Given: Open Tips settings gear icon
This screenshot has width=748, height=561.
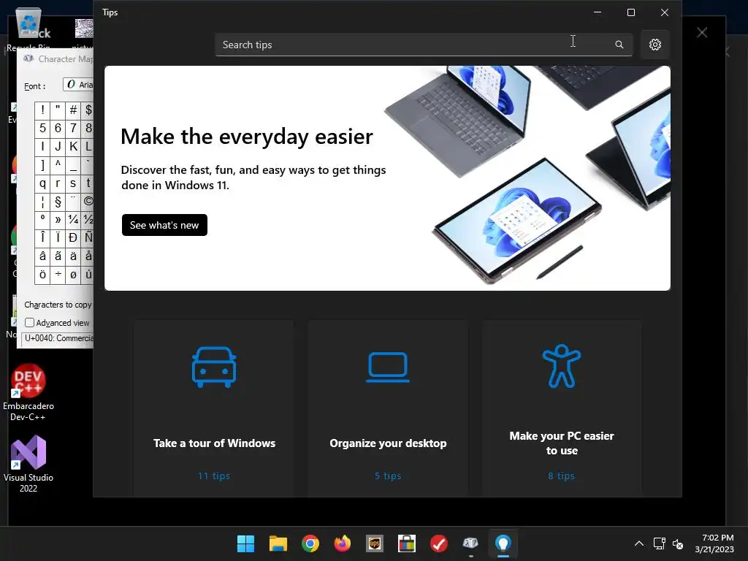Looking at the screenshot, I should pos(655,45).
